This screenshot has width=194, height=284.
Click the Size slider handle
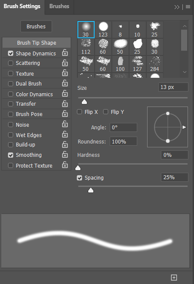[x=84, y=102]
